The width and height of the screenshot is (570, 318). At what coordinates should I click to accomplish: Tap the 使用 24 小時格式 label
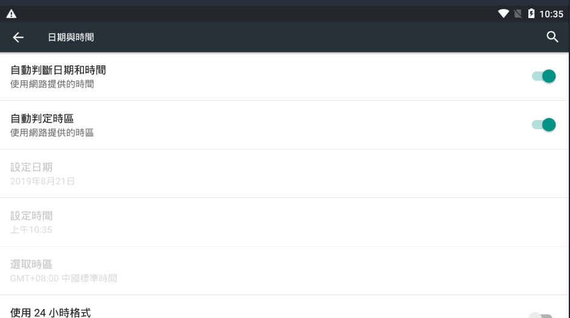click(x=51, y=313)
